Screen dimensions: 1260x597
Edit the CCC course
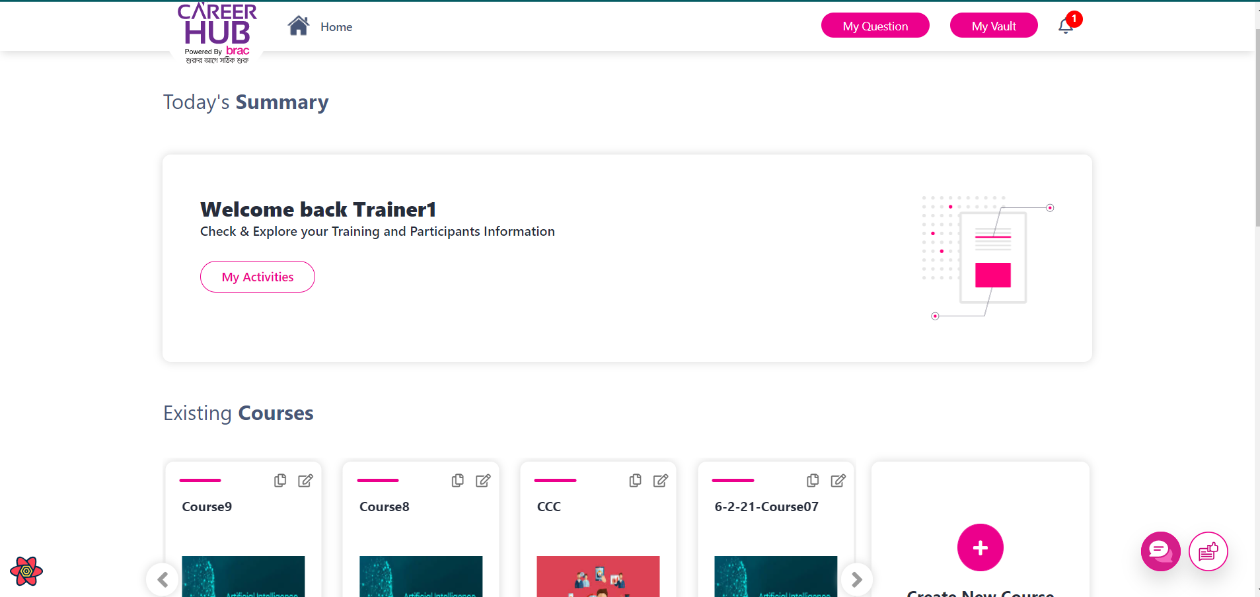tap(660, 481)
